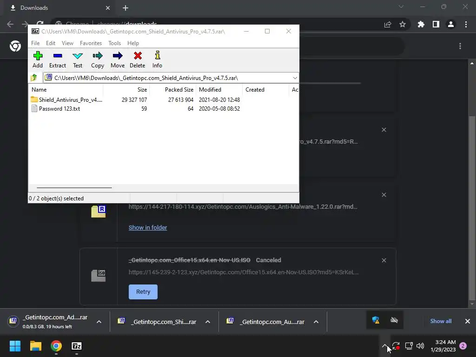Open the Chrome profile icon
Image resolution: width=476 pixels, height=357 pixels.
tap(451, 24)
